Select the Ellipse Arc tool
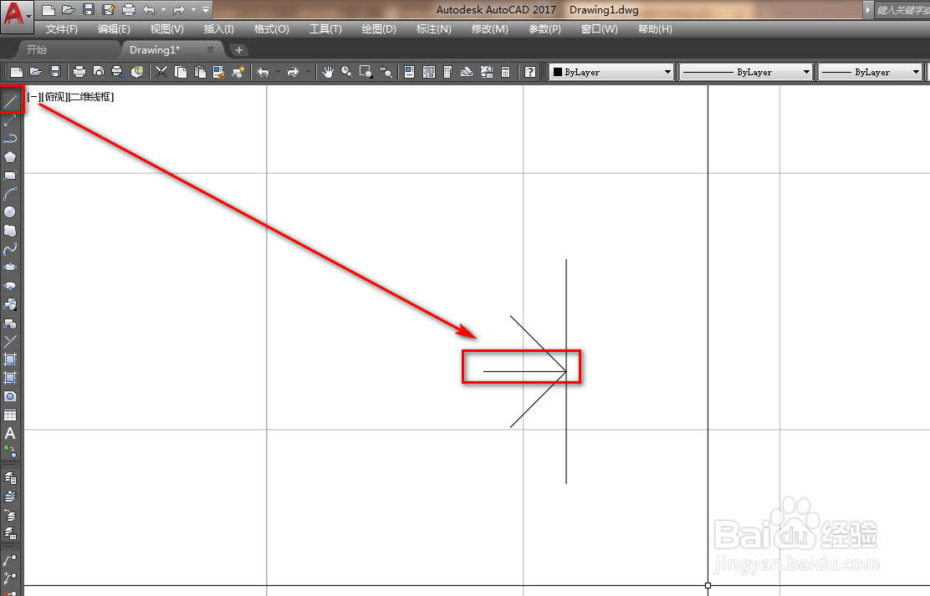Viewport: 930px width, 596px height. tap(10, 286)
